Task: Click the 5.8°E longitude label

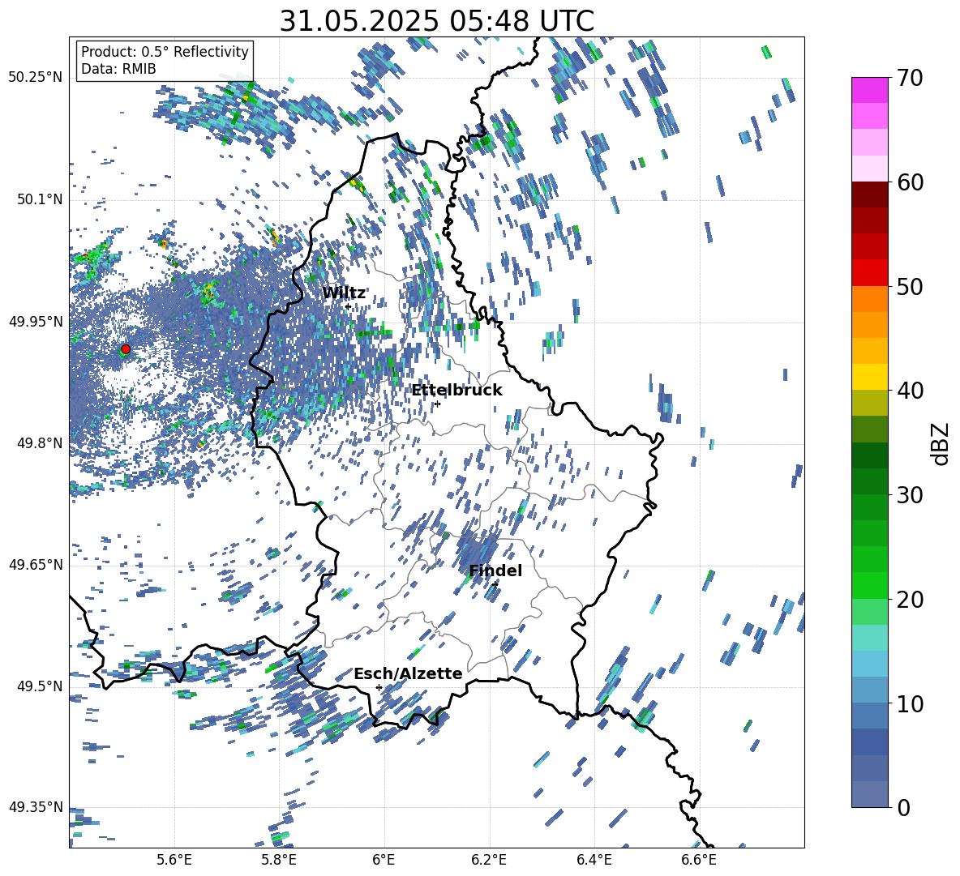Action: coord(279,861)
